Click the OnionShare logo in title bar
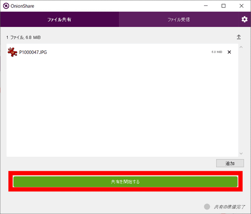The width and height of the screenshot is (251, 214). coord(6,6)
